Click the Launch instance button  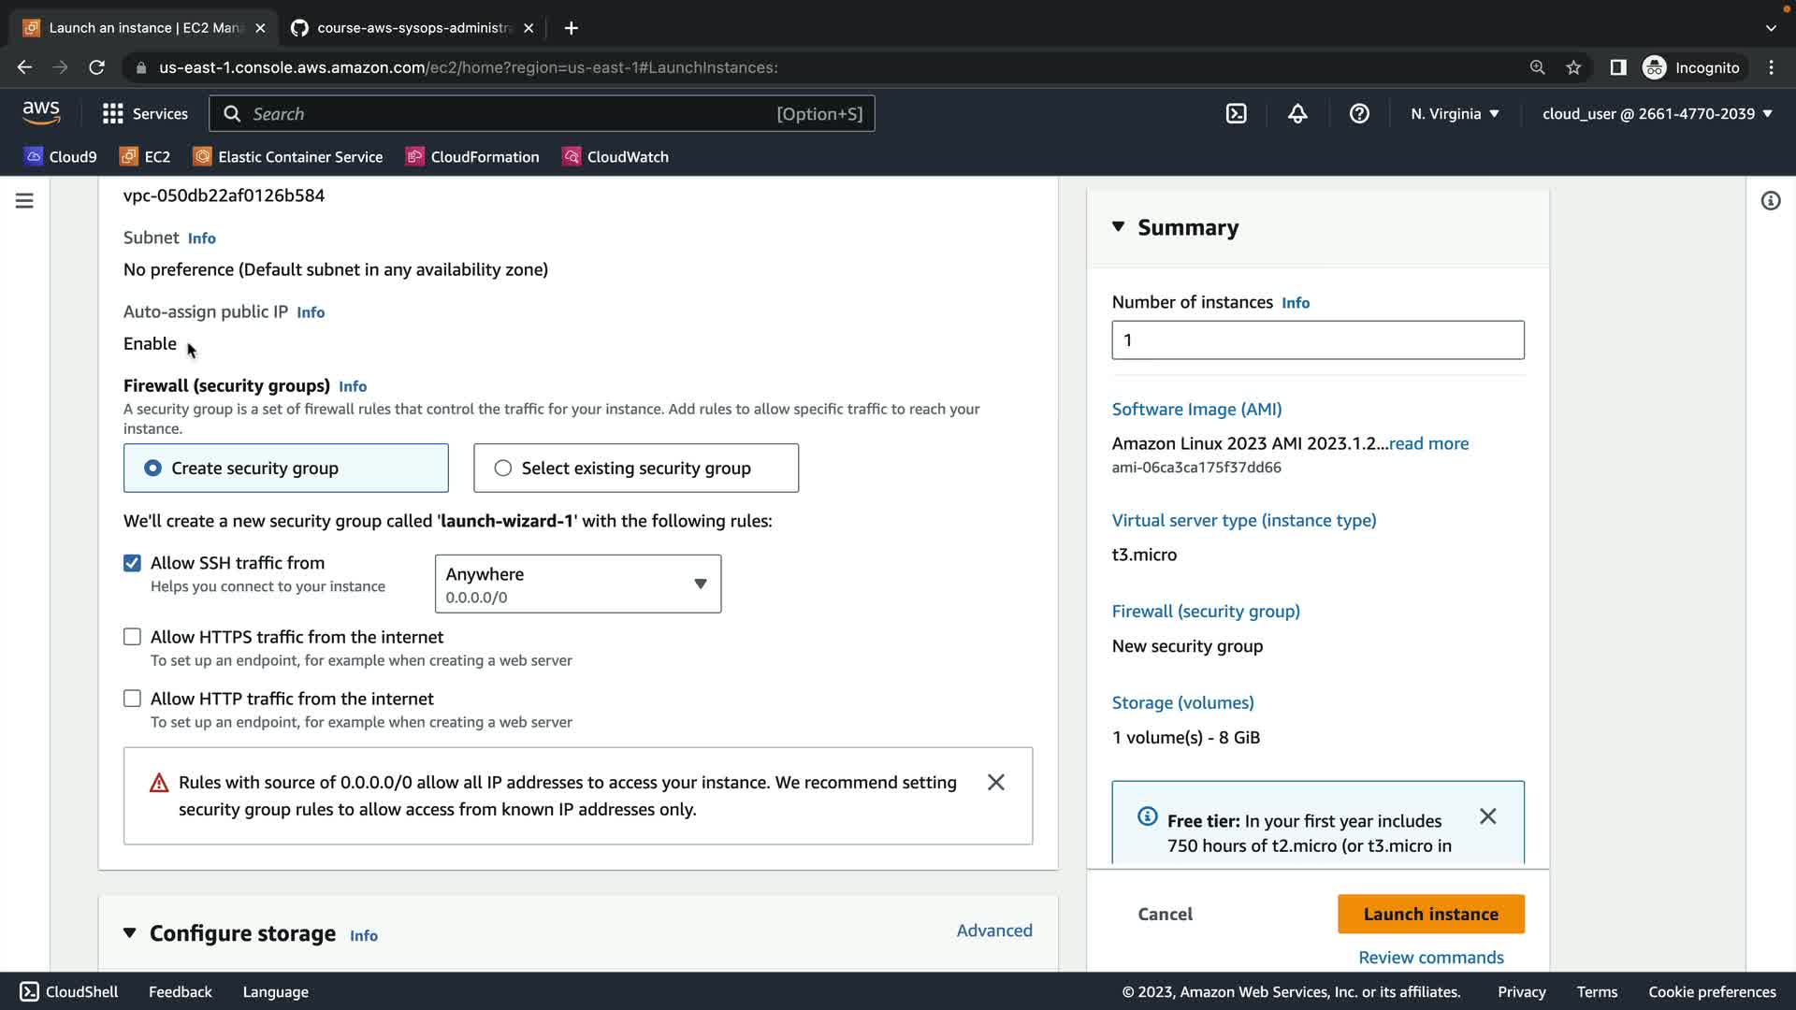click(1430, 915)
